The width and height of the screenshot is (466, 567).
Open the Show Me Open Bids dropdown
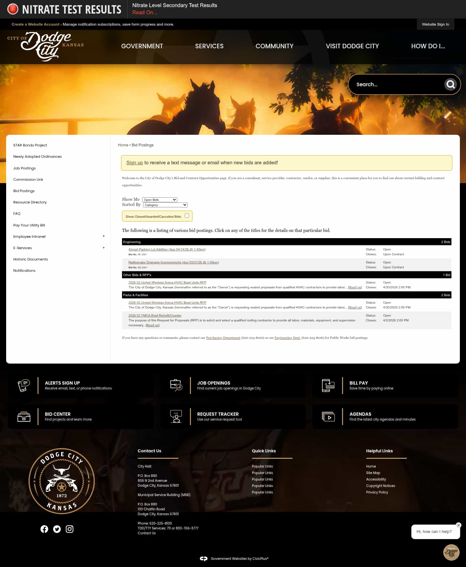pos(160,200)
